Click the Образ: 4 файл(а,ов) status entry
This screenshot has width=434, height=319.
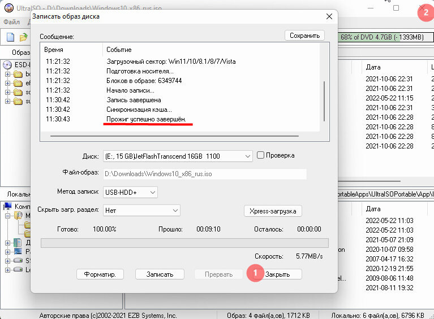(x=268, y=316)
